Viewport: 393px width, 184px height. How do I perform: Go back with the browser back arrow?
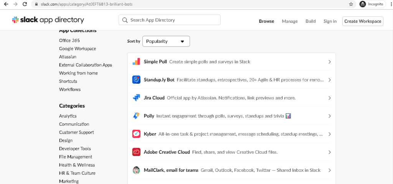coord(6,4)
